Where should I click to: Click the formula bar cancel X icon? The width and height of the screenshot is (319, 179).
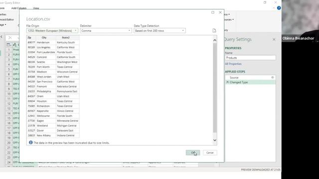[10, 38]
